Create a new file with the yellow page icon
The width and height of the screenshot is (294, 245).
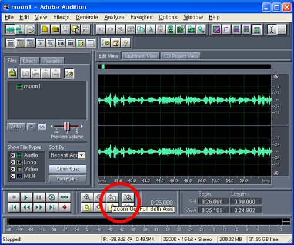pos(45,29)
